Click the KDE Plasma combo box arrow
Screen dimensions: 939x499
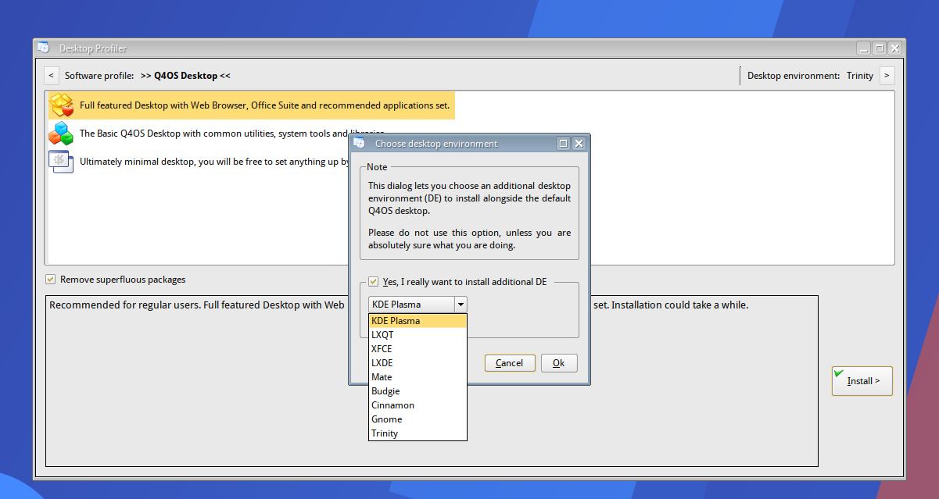coord(461,305)
